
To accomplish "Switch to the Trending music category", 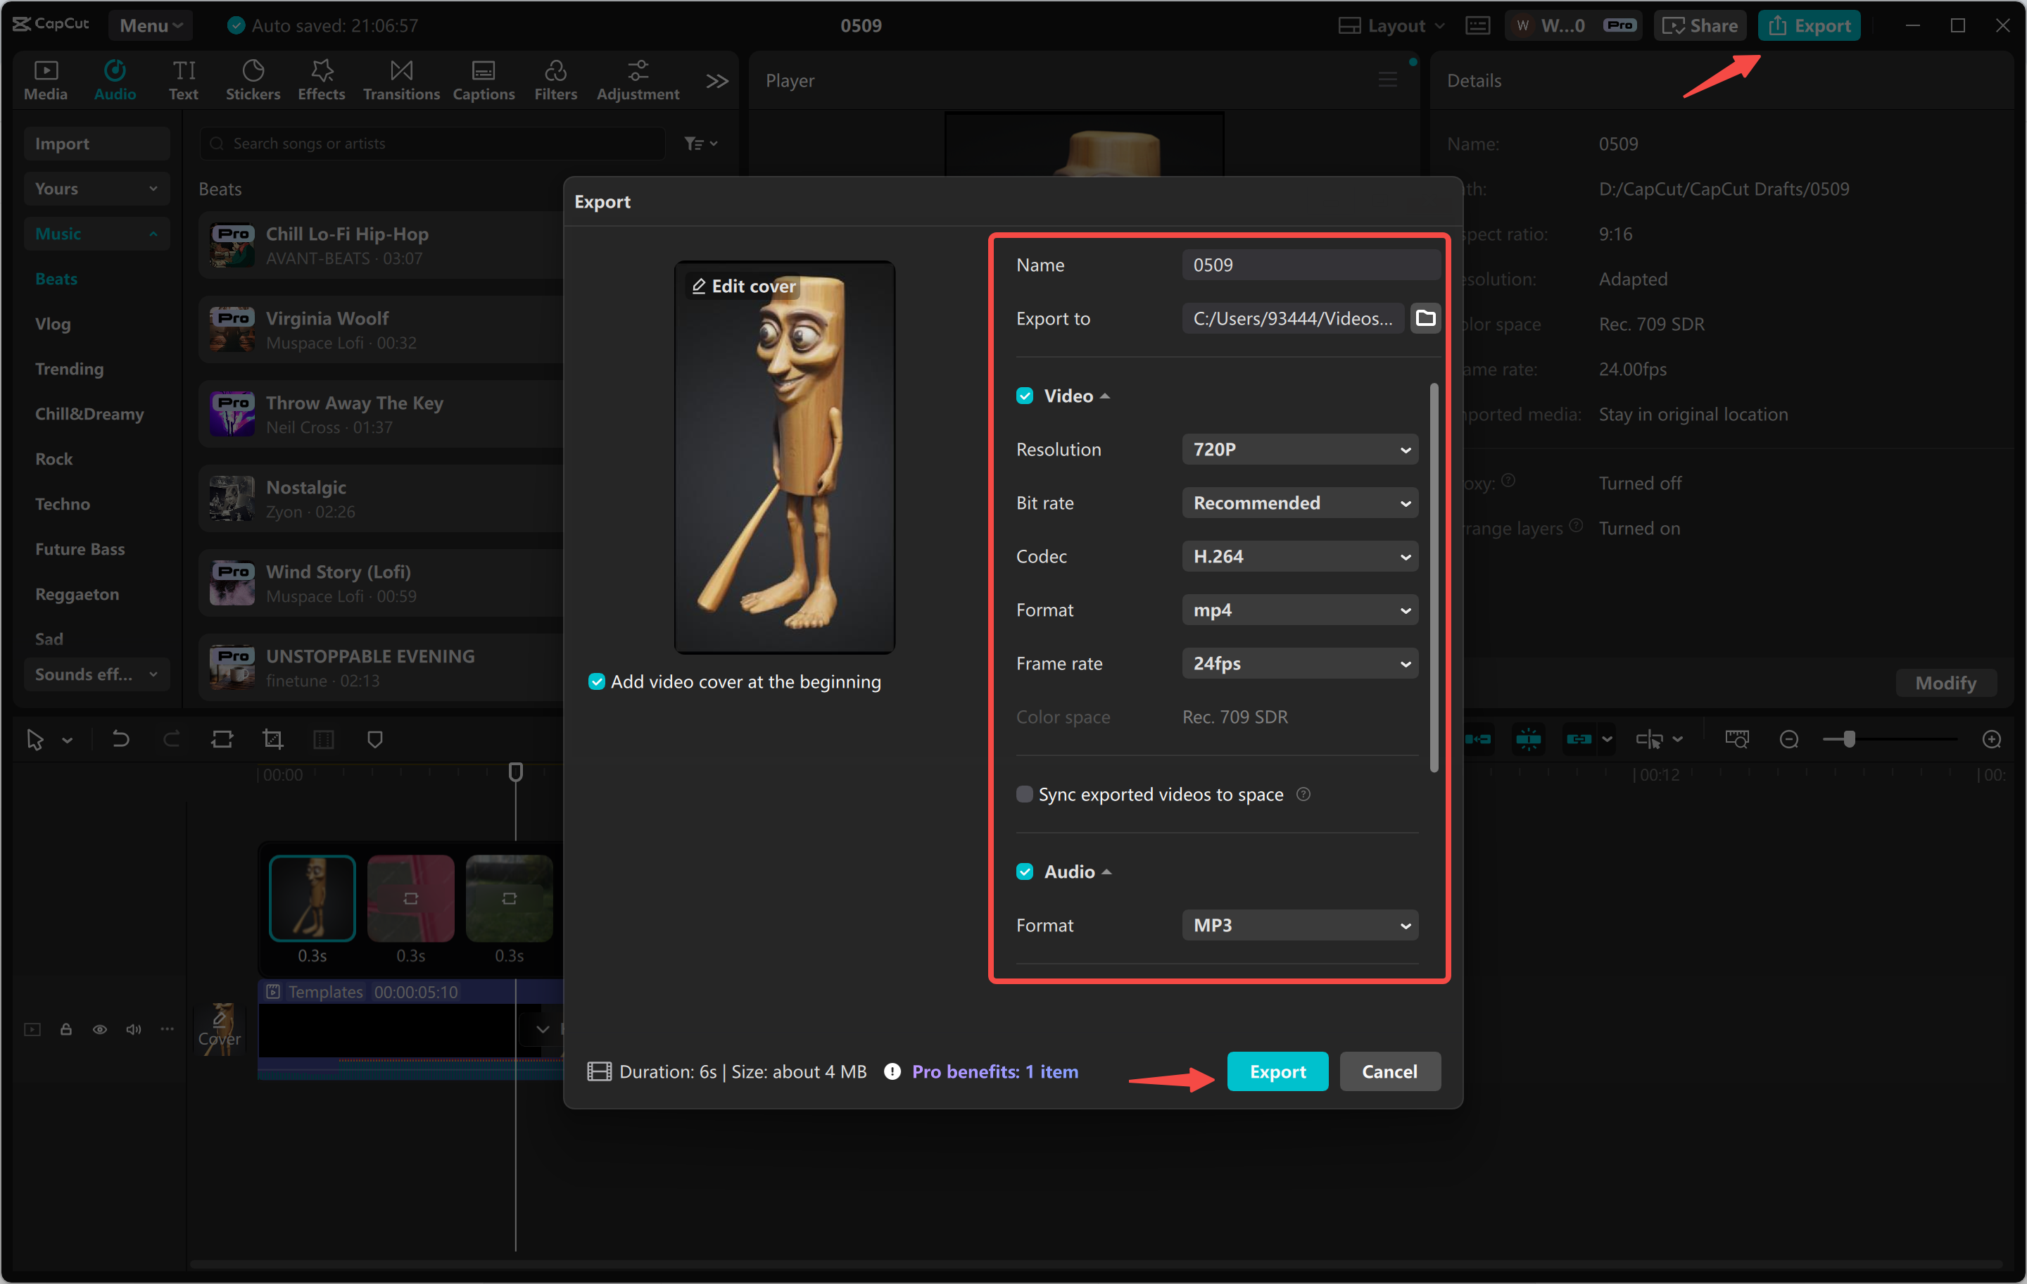I will click(70, 368).
